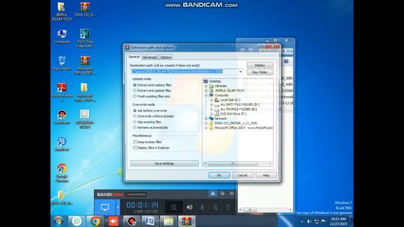Select the Computer desktop icon
404x227 pixels.
62,37
